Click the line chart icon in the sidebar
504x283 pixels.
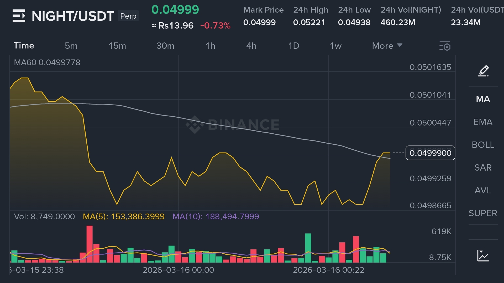pyautogui.click(x=483, y=255)
